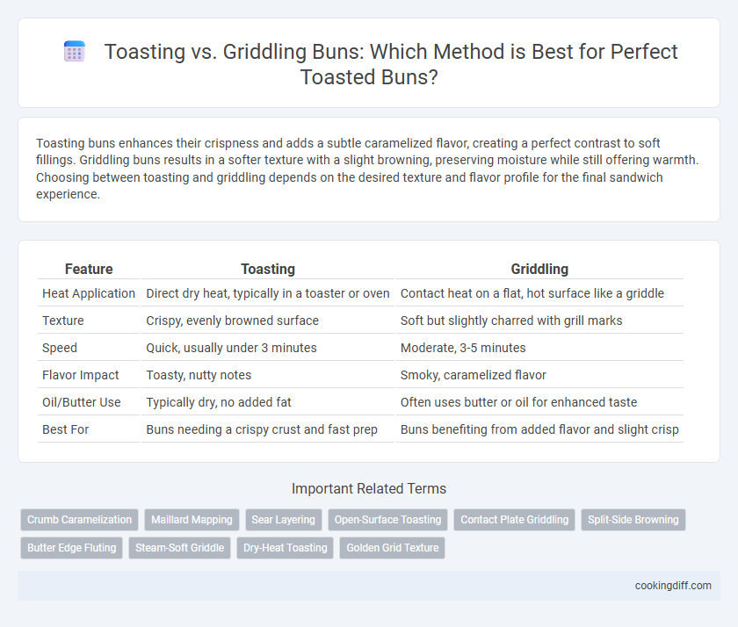This screenshot has height=627, width=738.
Task: Click the Steam-Soft Griddle tag
Action: (x=180, y=548)
